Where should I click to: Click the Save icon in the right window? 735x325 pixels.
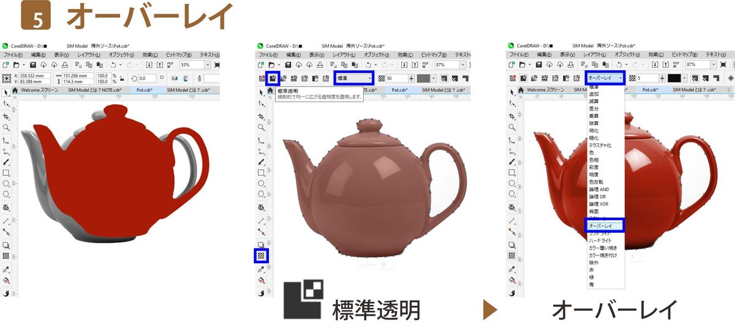click(x=540, y=64)
